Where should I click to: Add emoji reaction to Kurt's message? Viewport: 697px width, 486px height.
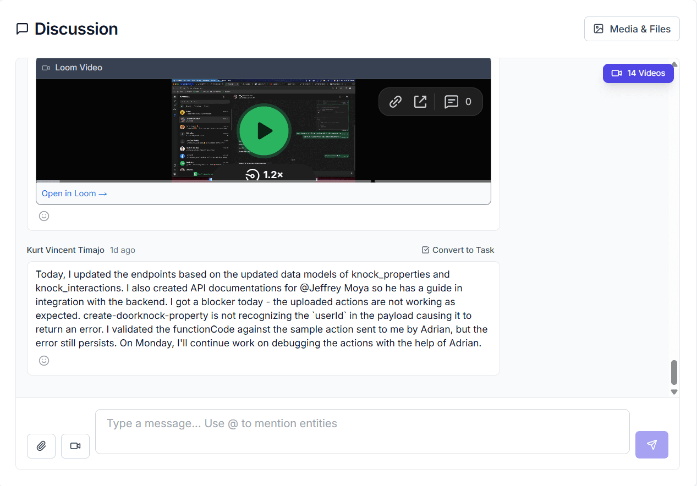pos(44,361)
